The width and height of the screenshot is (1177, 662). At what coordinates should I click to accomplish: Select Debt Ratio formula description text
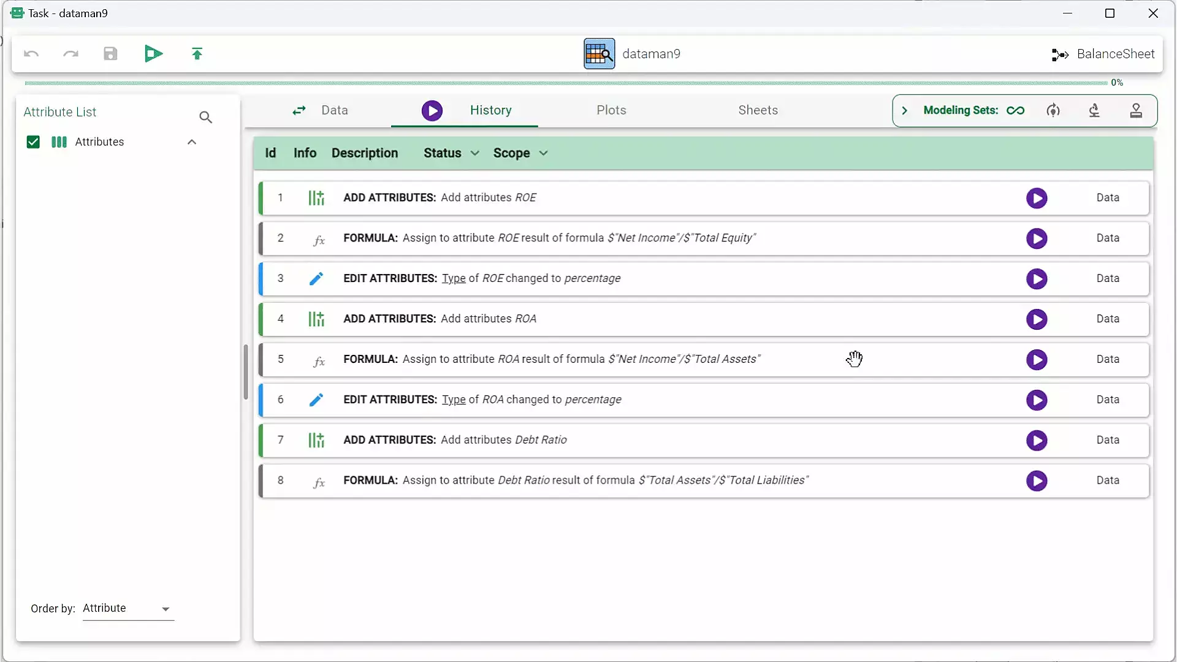coord(576,481)
